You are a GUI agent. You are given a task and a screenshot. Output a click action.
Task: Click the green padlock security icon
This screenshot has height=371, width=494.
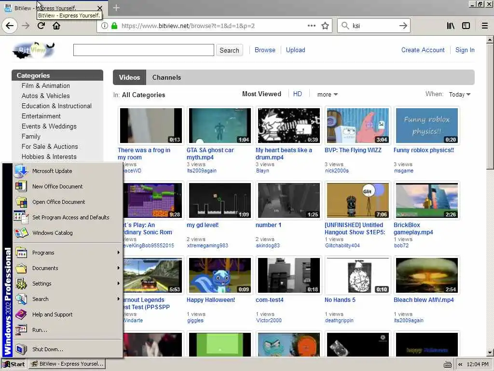pyautogui.click(x=114, y=26)
